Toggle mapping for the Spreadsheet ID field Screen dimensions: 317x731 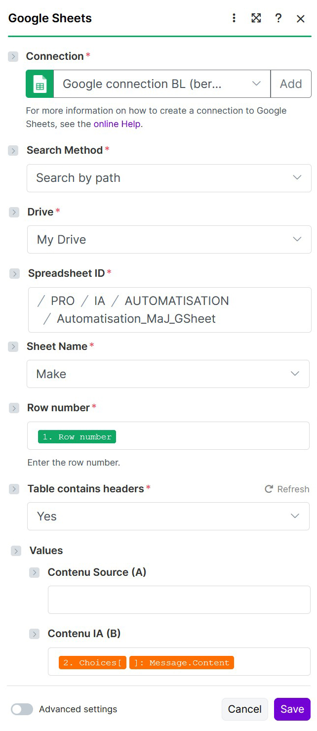13,273
